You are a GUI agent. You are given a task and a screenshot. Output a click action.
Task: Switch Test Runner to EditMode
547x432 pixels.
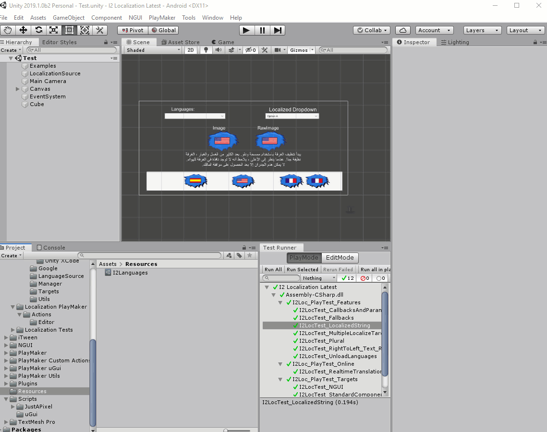click(x=340, y=258)
